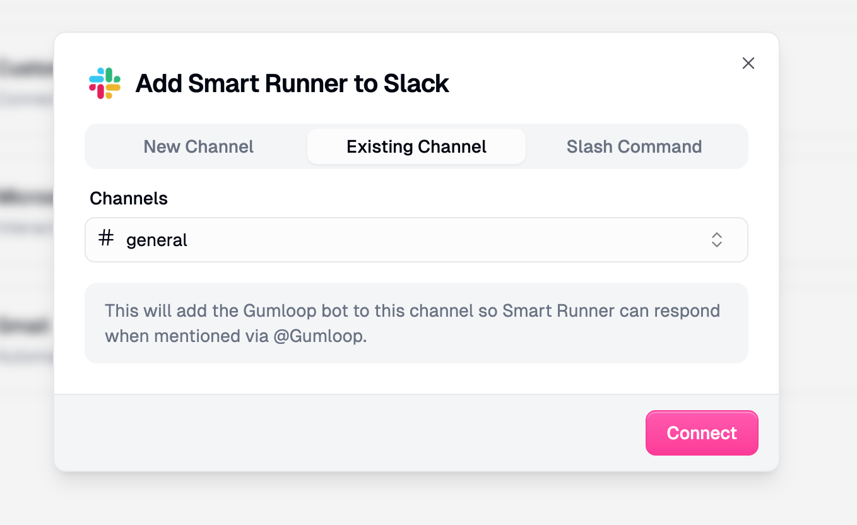Select the currently chosen general channel

[x=157, y=240]
